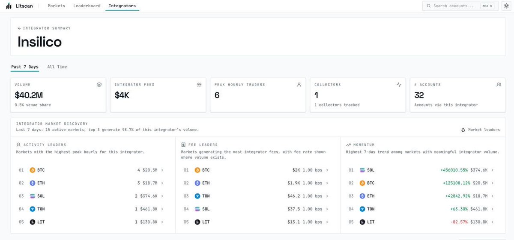Expand LIT row chevron in Activity Leaders
514x240 pixels.
click(x=162, y=222)
